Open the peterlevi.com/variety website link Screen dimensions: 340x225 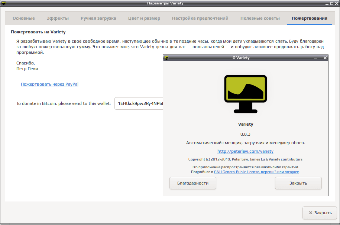pos(246,151)
